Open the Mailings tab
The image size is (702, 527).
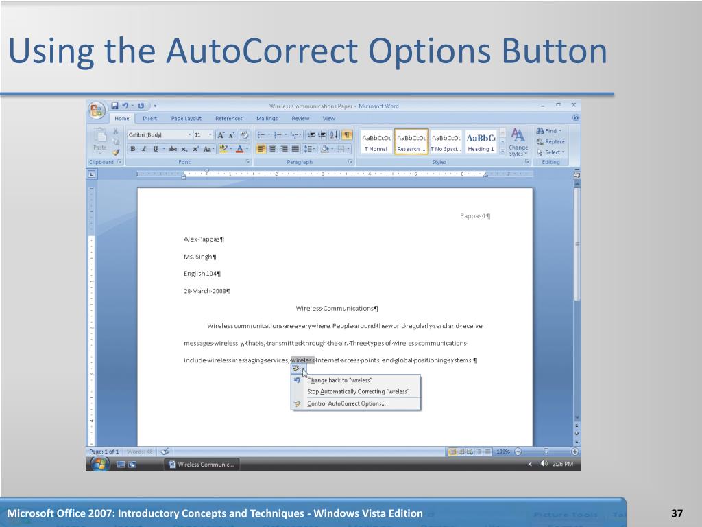pos(267,118)
